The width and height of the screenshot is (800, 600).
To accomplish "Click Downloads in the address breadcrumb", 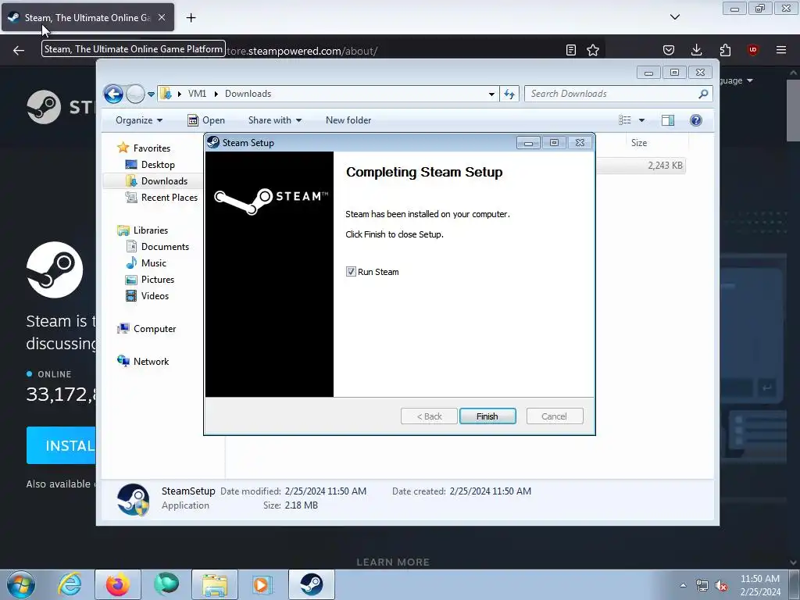I will click(248, 94).
